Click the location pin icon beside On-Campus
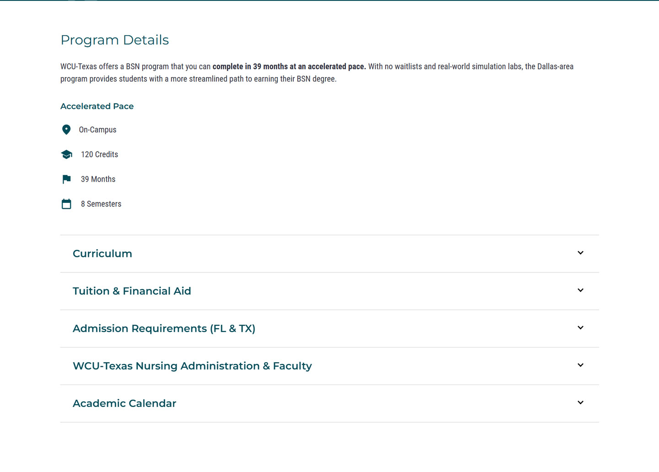 point(66,130)
